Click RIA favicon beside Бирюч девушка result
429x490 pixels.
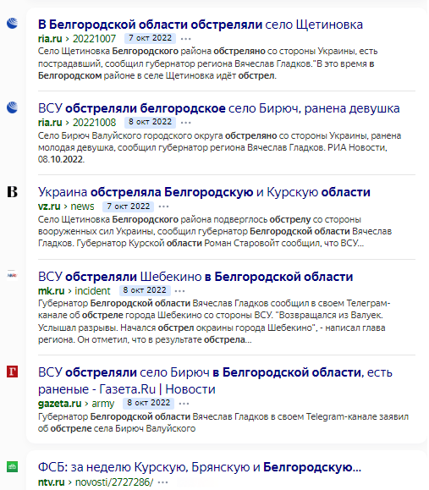(12, 107)
